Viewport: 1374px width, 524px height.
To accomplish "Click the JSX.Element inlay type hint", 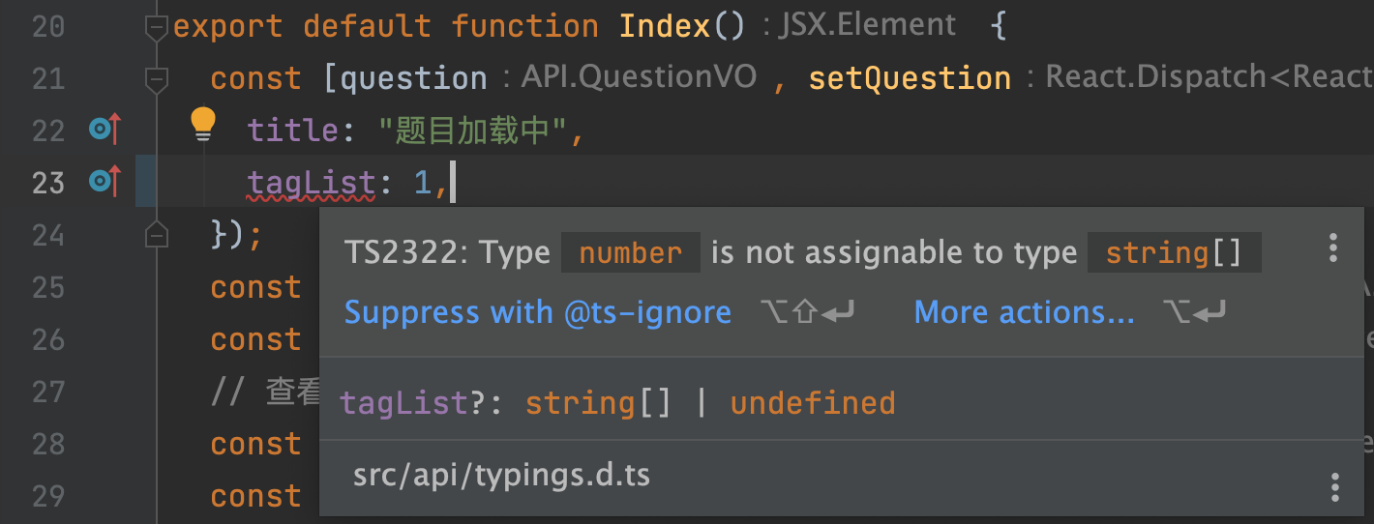I will click(x=867, y=26).
